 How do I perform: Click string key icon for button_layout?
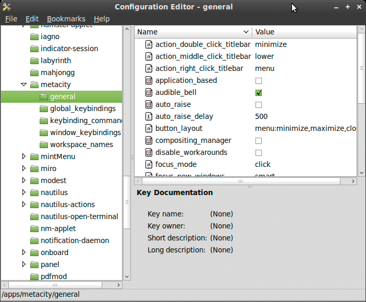tap(149, 128)
